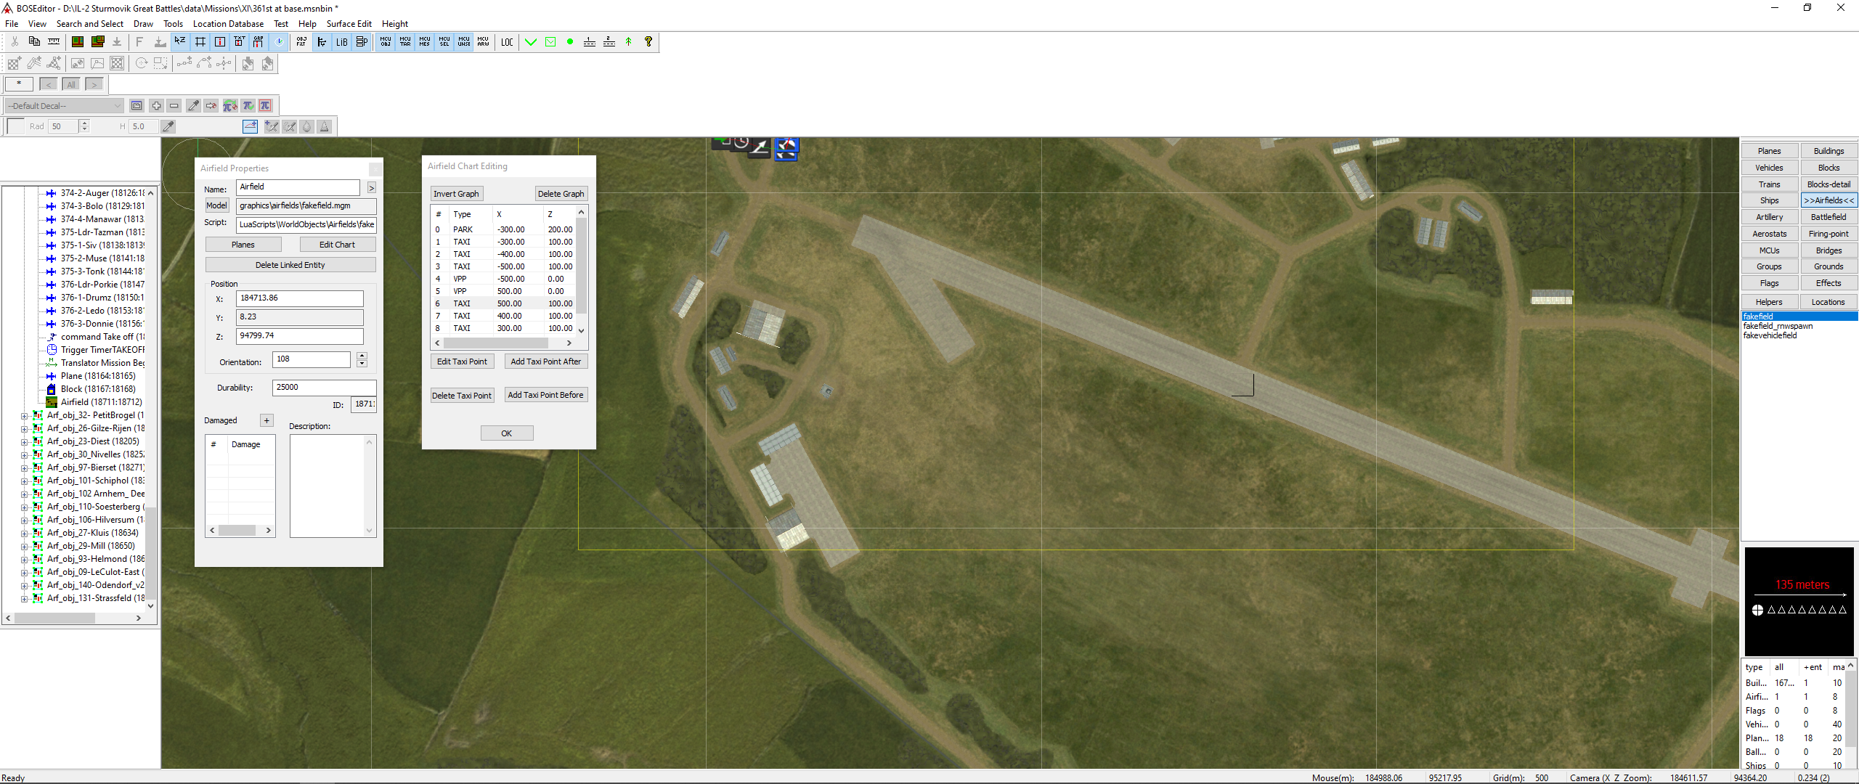The image size is (1859, 784).
Task: Select the Airfield (18711:18712) tree item
Action: (x=101, y=402)
